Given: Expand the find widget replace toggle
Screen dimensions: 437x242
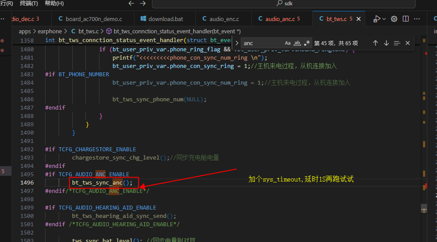Looking at the screenshot, I should point(237,43).
